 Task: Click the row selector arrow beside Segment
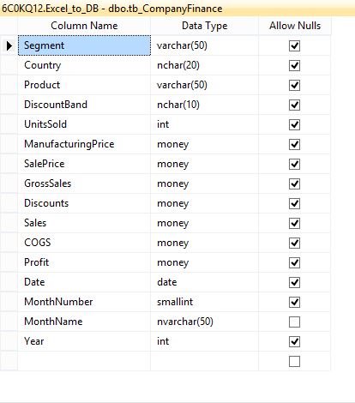(x=9, y=45)
